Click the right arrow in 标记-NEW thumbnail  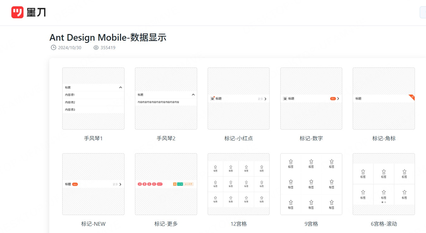point(120,184)
